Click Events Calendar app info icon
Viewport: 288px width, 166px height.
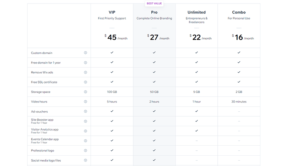[85, 141]
